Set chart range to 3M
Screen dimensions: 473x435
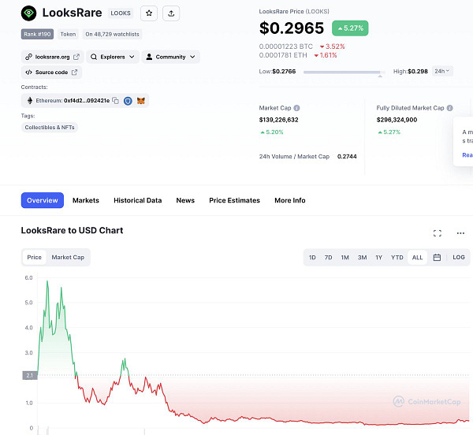(363, 258)
